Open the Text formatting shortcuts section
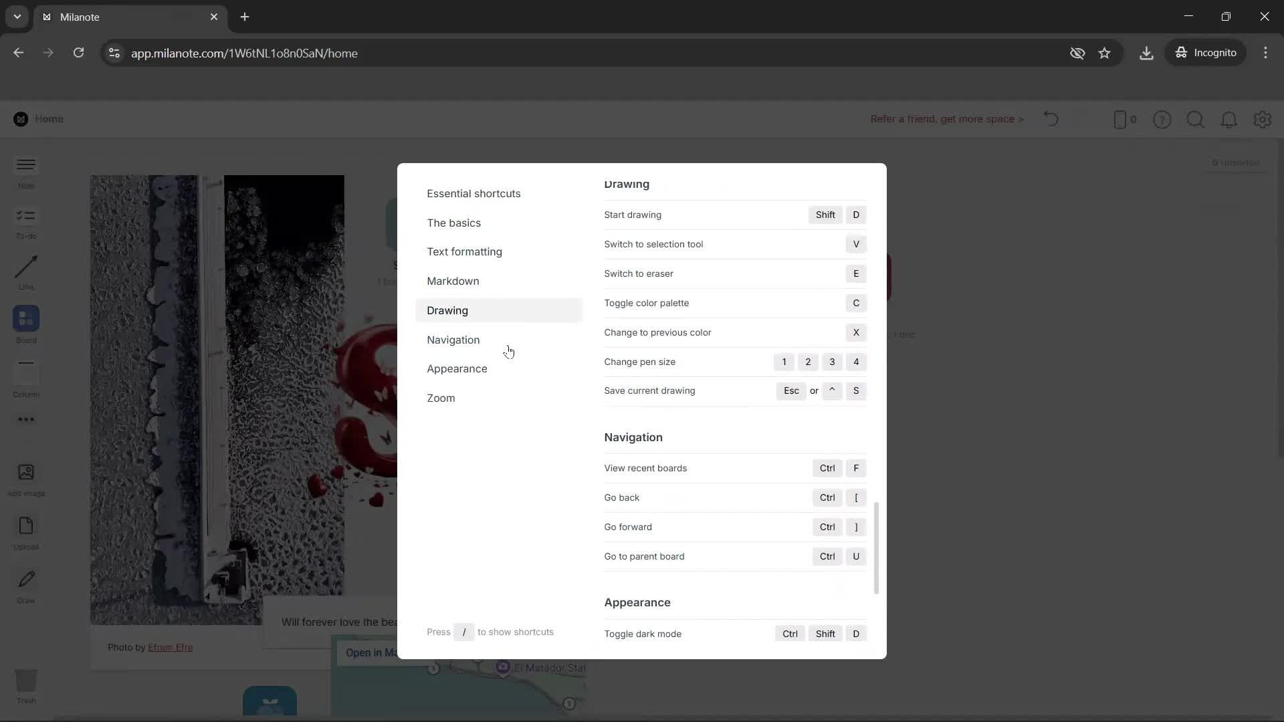1284x722 pixels. [x=464, y=251]
